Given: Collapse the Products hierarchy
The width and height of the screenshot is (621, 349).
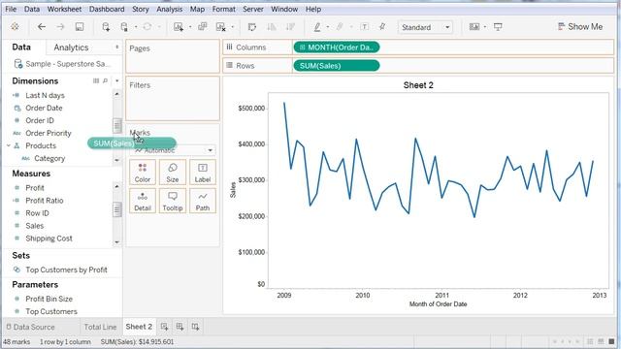Looking at the screenshot, I should tap(9, 145).
